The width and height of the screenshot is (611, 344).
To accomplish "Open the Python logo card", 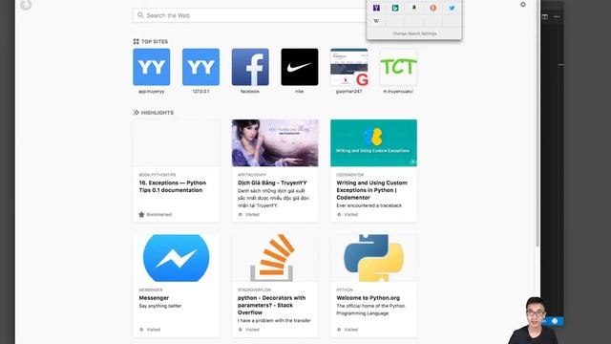I will (x=373, y=258).
